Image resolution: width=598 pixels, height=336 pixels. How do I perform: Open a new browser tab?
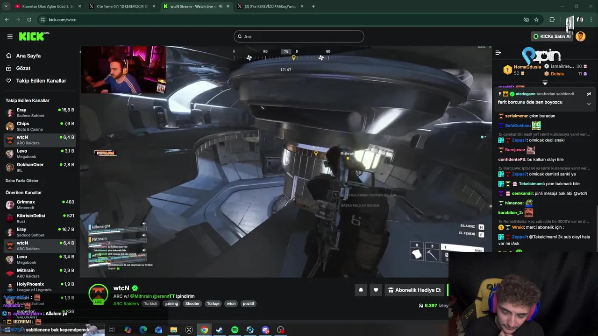pos(313,7)
